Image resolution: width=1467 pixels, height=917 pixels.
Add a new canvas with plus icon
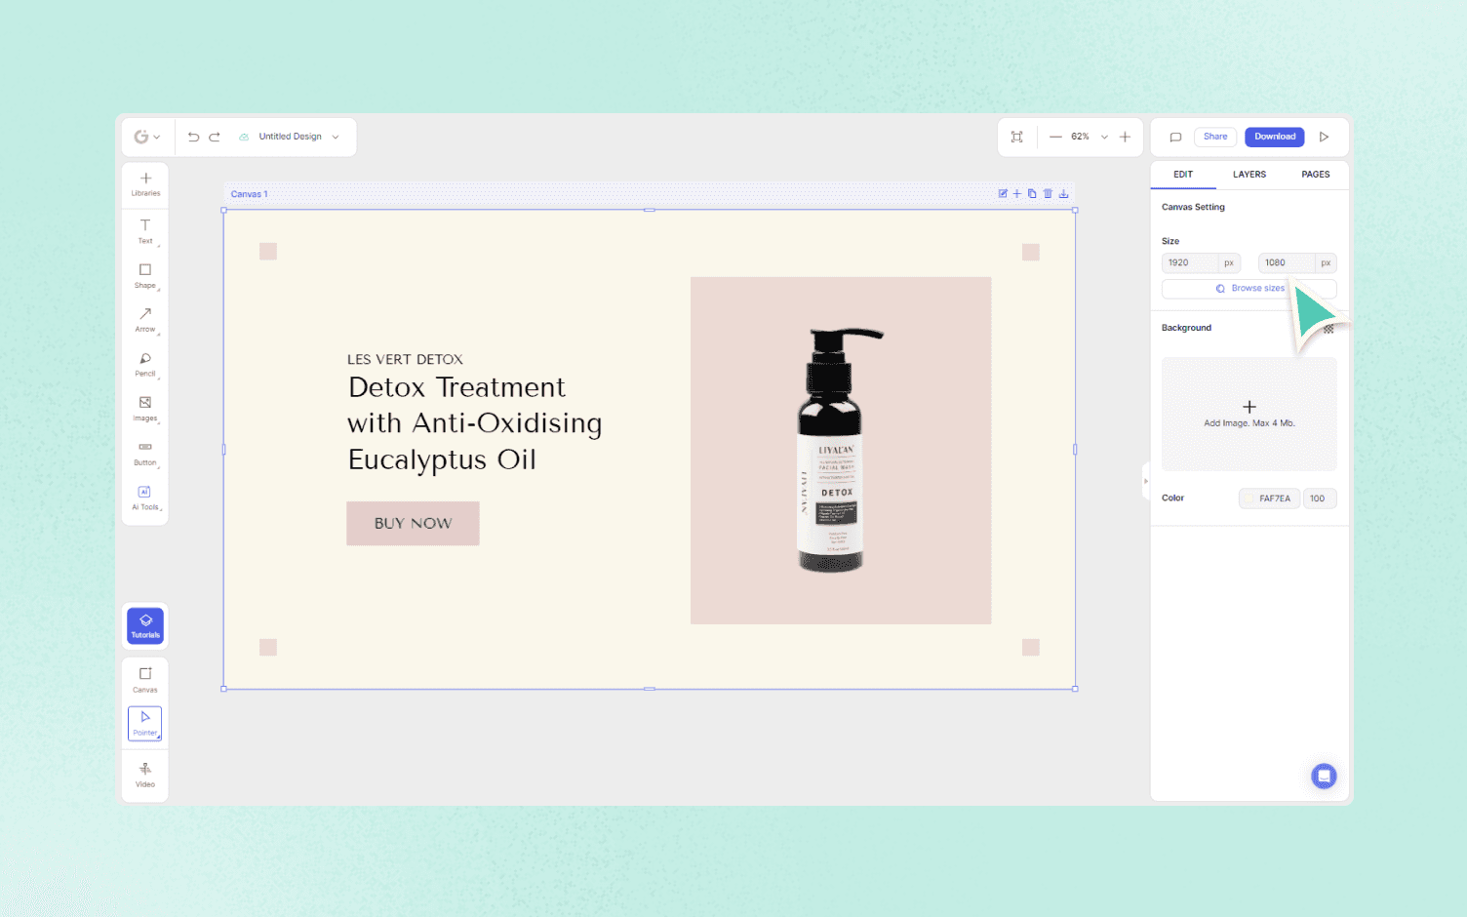coord(1017,194)
